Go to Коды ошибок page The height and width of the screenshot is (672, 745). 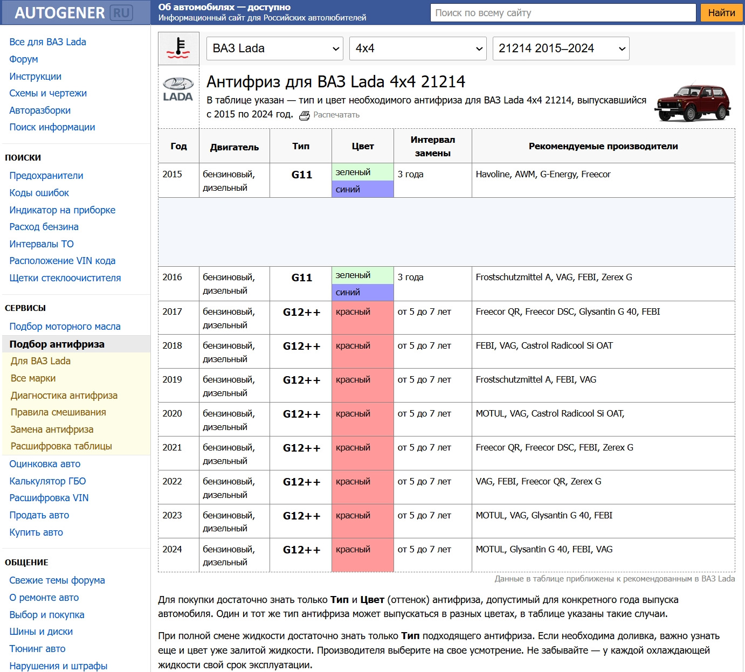coord(39,193)
